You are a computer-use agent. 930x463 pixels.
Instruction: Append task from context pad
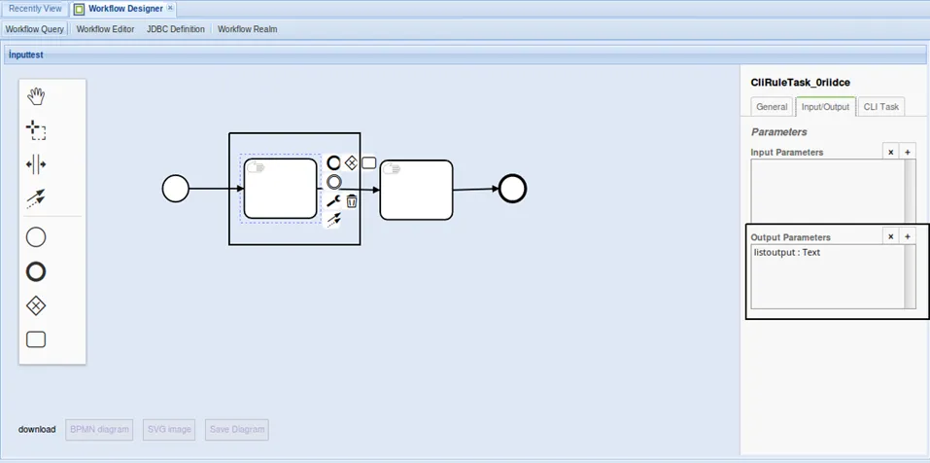coord(369,162)
